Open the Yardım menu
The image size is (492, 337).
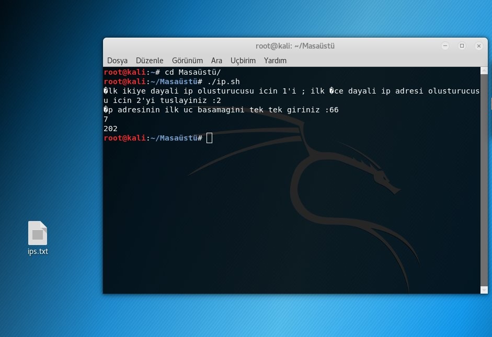point(275,61)
